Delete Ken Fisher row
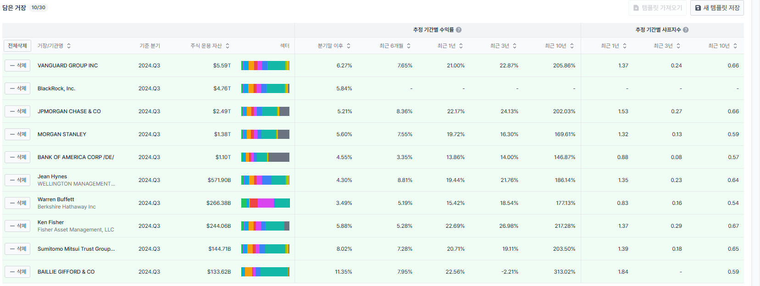Viewport: 760px width, 286px height. click(17, 226)
